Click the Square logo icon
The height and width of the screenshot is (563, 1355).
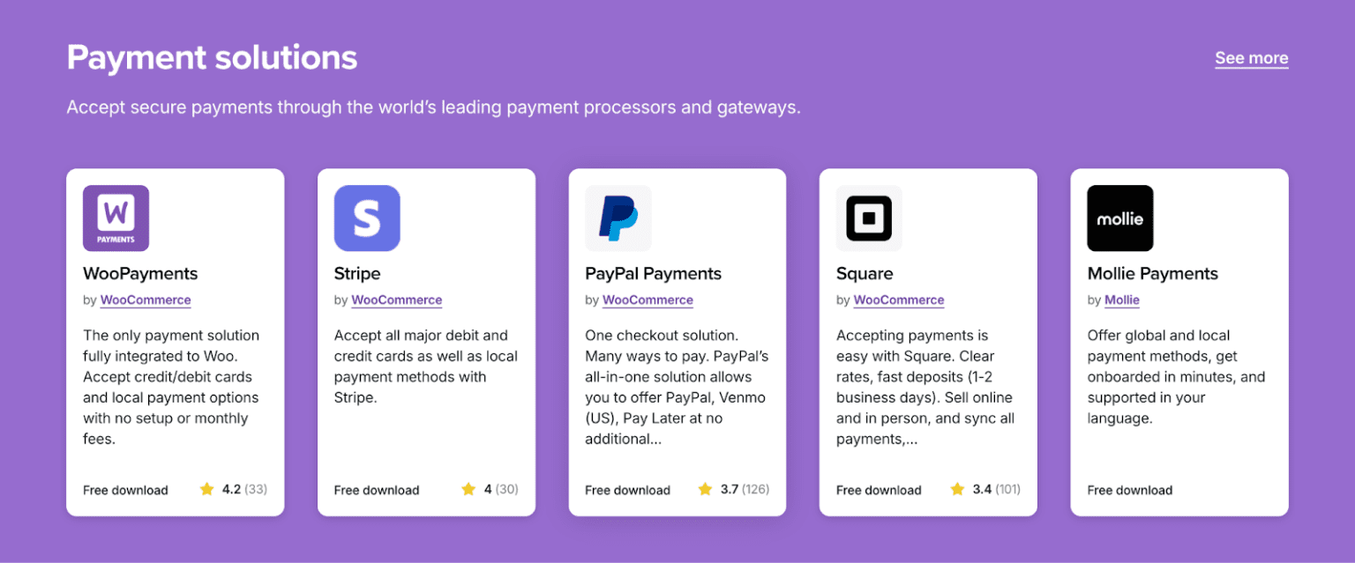[869, 218]
